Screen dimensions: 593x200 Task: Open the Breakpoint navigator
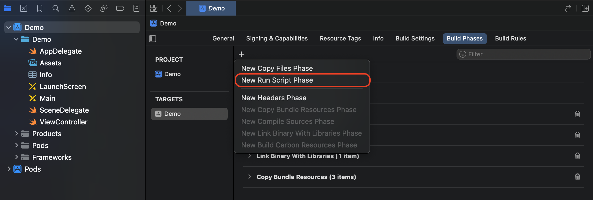[120, 9]
